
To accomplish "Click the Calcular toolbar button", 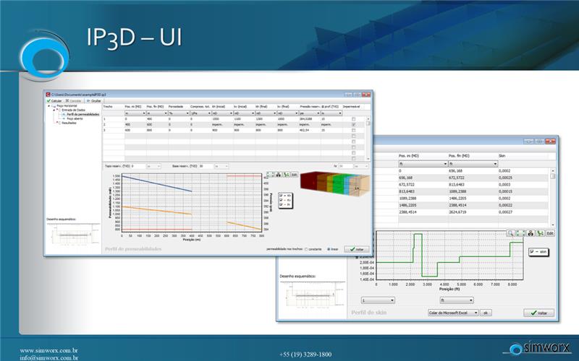I will pos(55,100).
